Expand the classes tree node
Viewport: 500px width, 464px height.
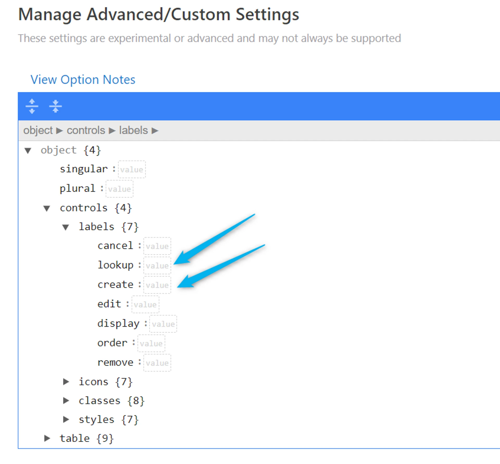tap(66, 400)
